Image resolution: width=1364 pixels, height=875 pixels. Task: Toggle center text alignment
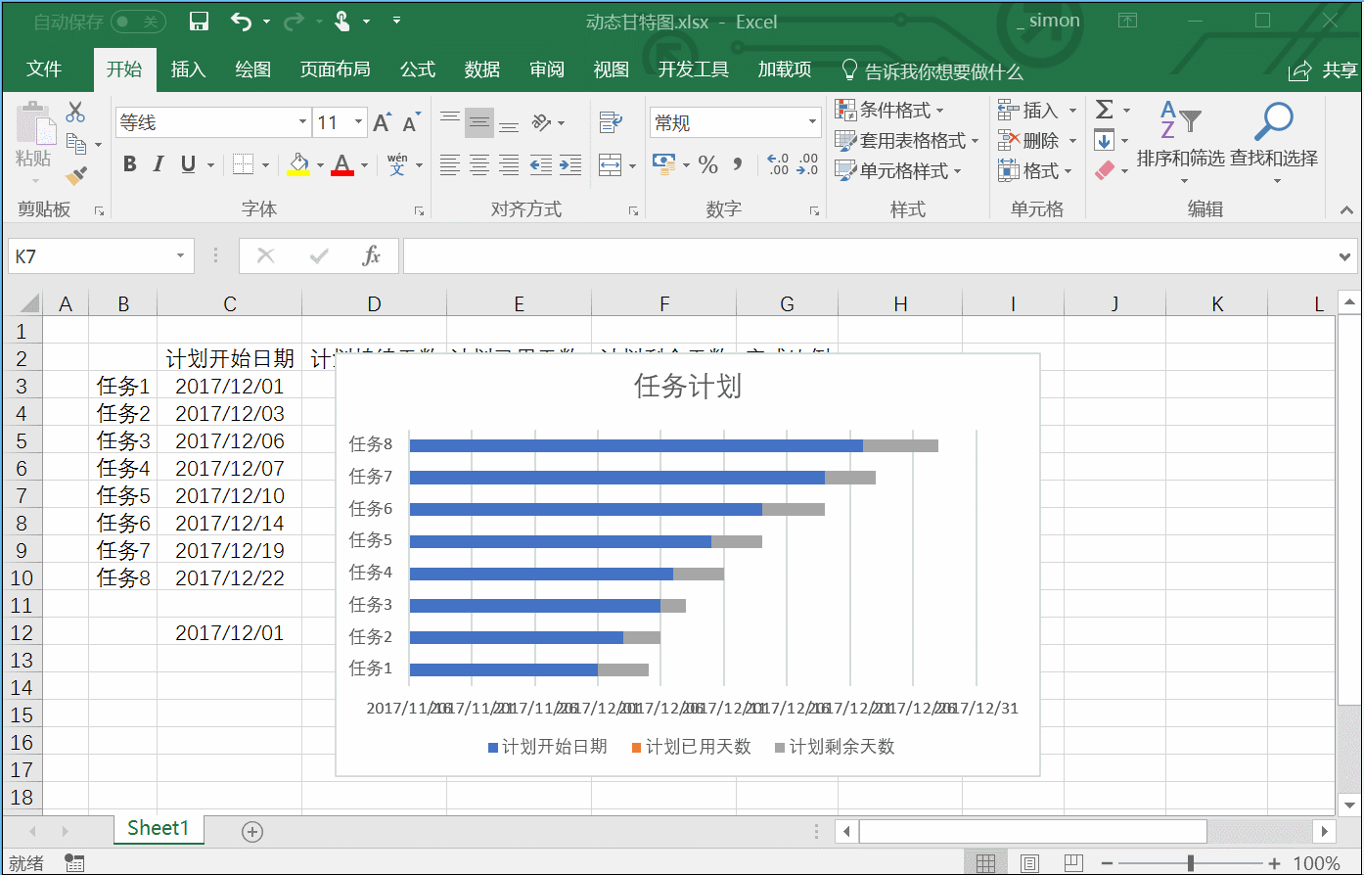pyautogui.click(x=478, y=163)
